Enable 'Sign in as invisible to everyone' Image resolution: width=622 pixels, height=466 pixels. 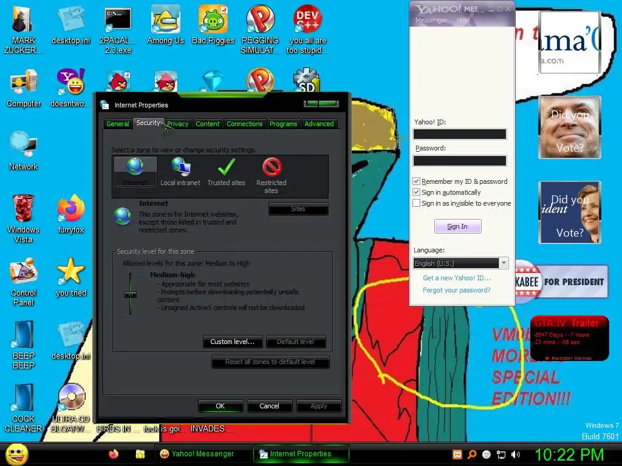click(x=416, y=203)
